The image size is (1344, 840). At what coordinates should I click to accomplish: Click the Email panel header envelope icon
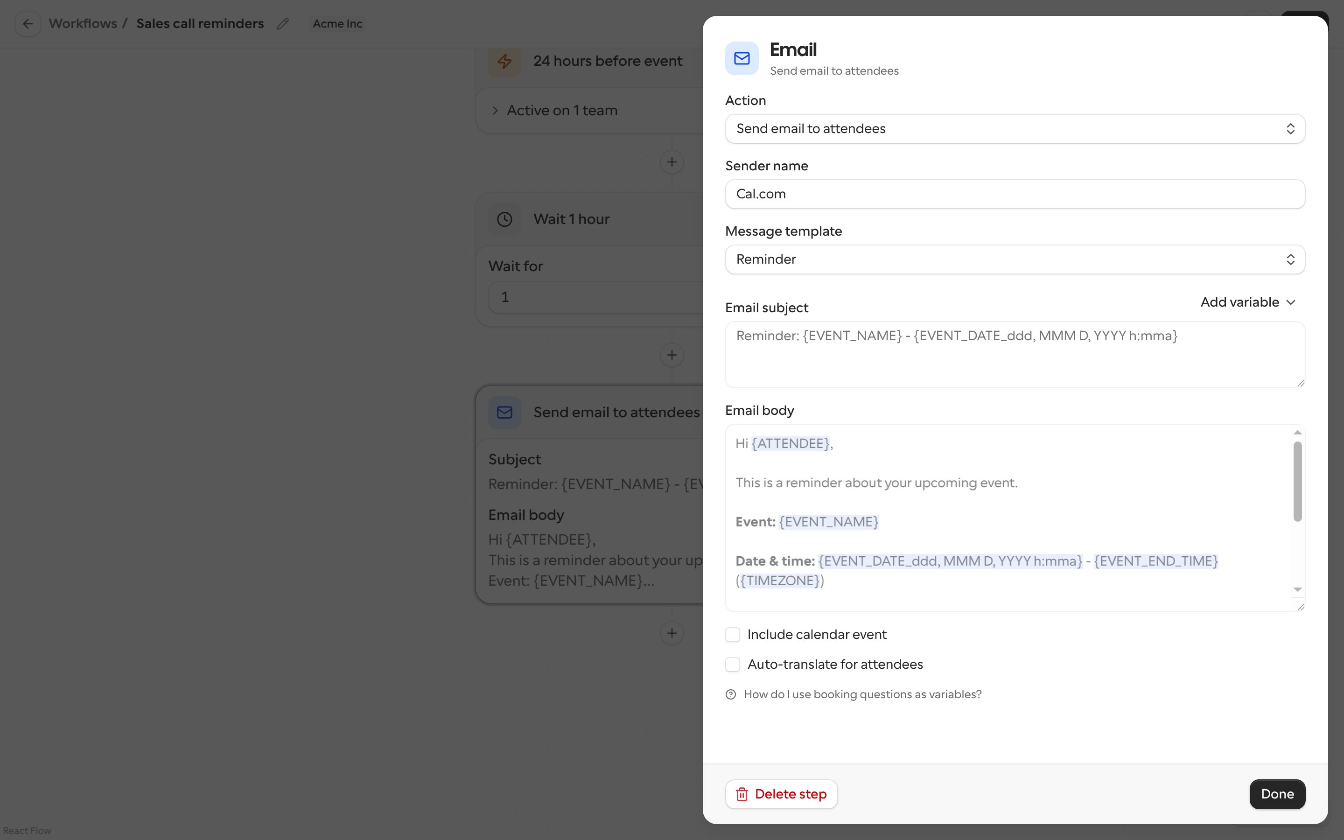742,58
